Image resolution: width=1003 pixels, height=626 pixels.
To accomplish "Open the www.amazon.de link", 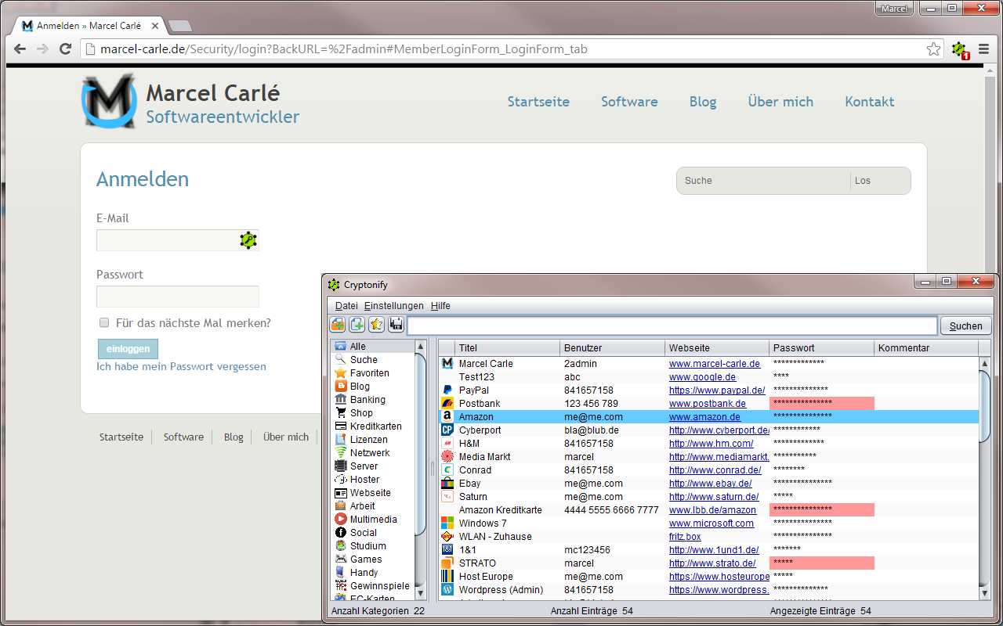I will 704,417.
